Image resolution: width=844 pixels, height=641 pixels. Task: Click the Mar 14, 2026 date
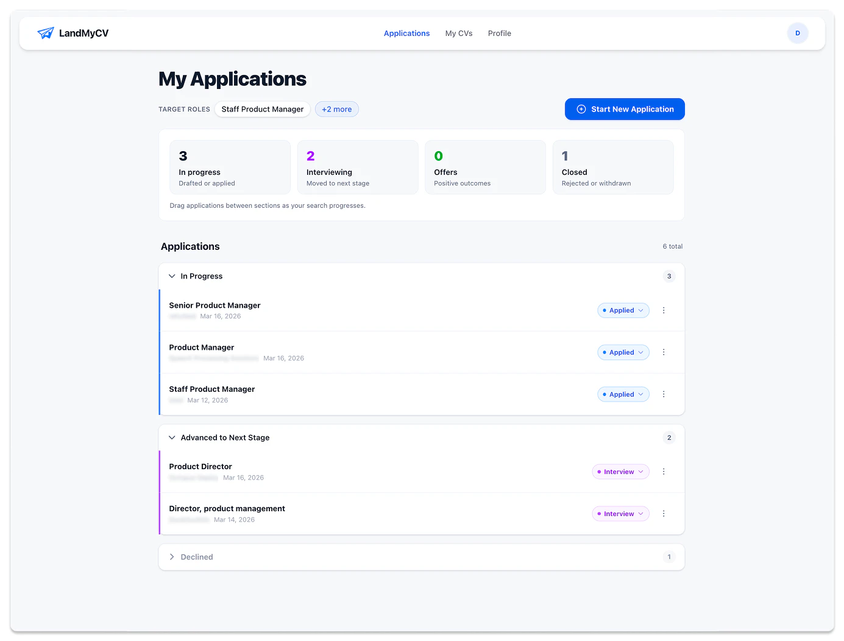235,520
